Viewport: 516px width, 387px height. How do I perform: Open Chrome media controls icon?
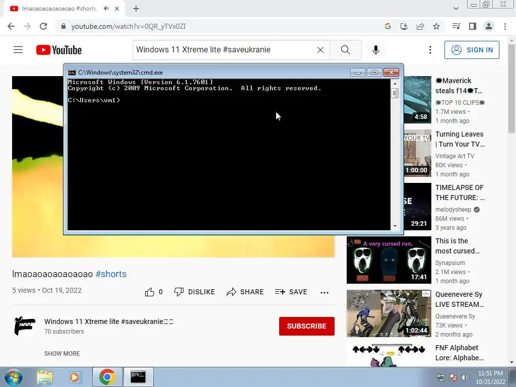pyautogui.click(x=456, y=26)
